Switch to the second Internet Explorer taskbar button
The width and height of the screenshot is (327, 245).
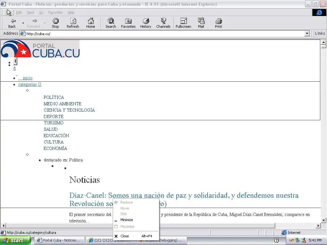[110, 241]
